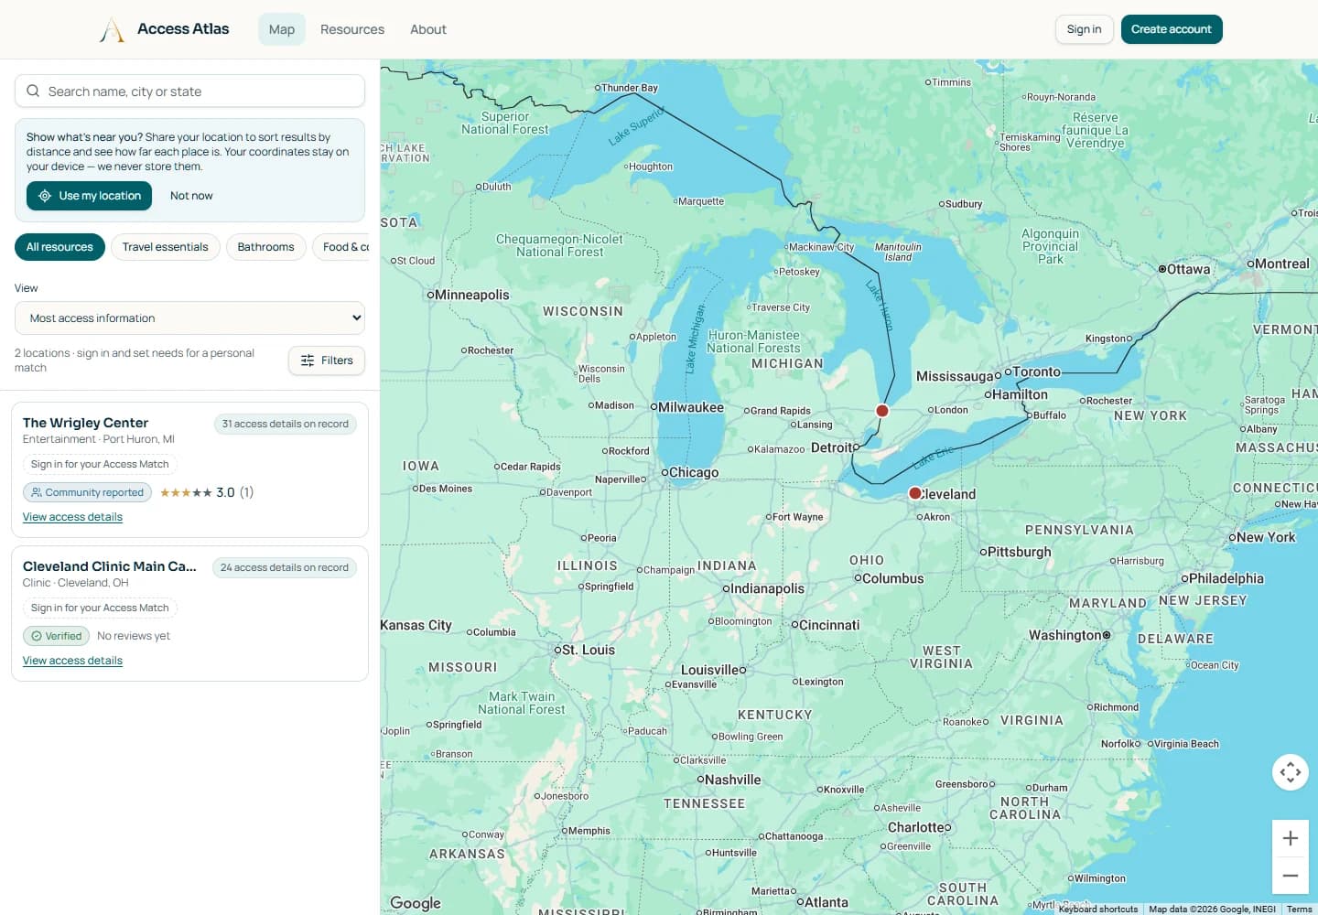Dismiss location prompt with Not now
The height and width of the screenshot is (915, 1318).
click(x=191, y=196)
